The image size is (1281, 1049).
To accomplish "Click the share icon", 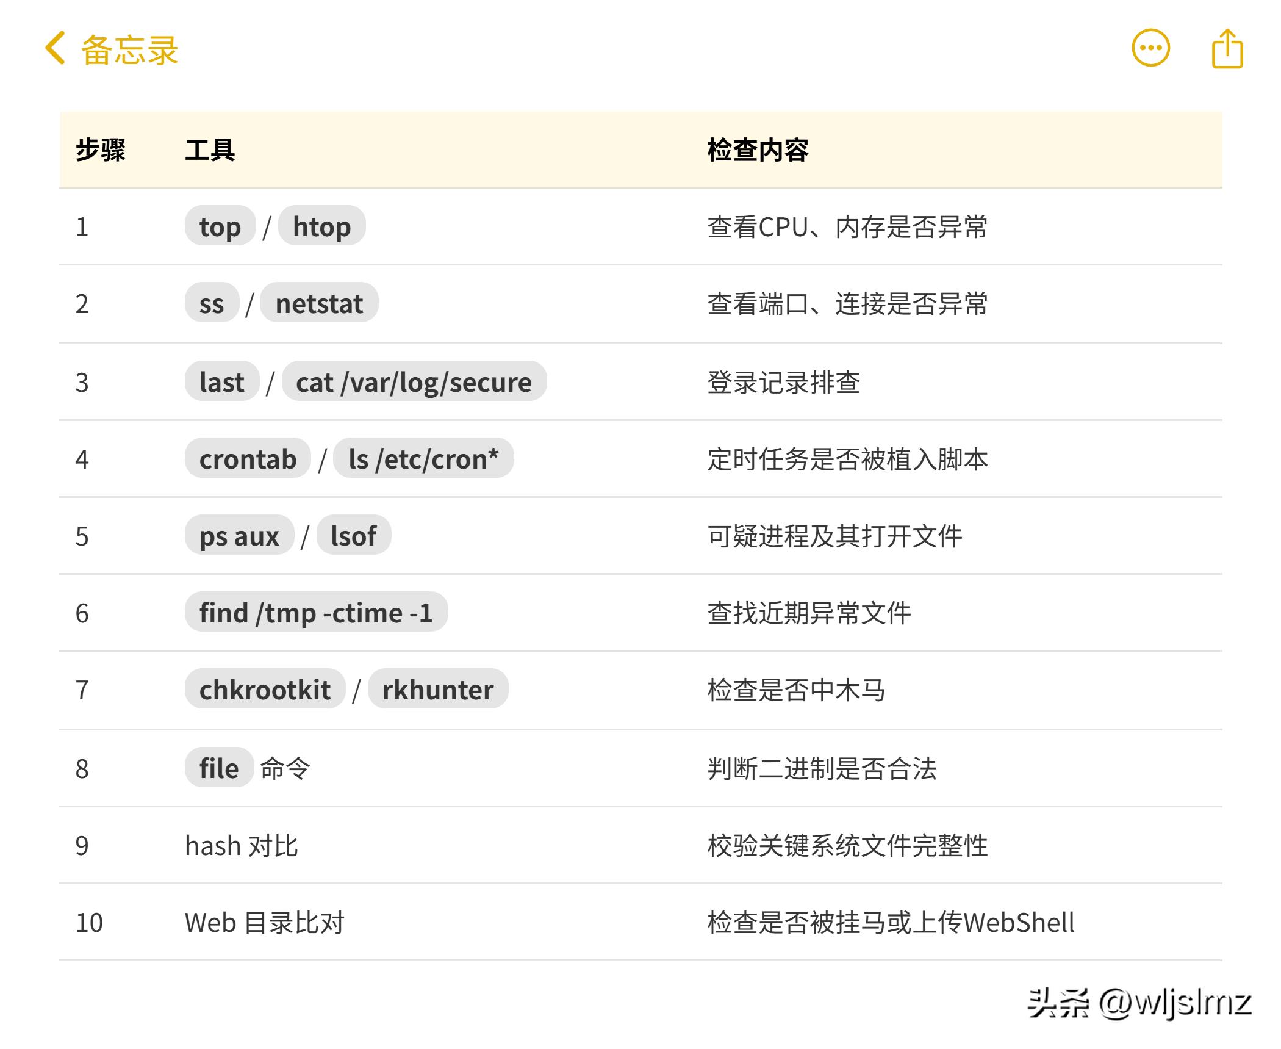I will coord(1227,49).
